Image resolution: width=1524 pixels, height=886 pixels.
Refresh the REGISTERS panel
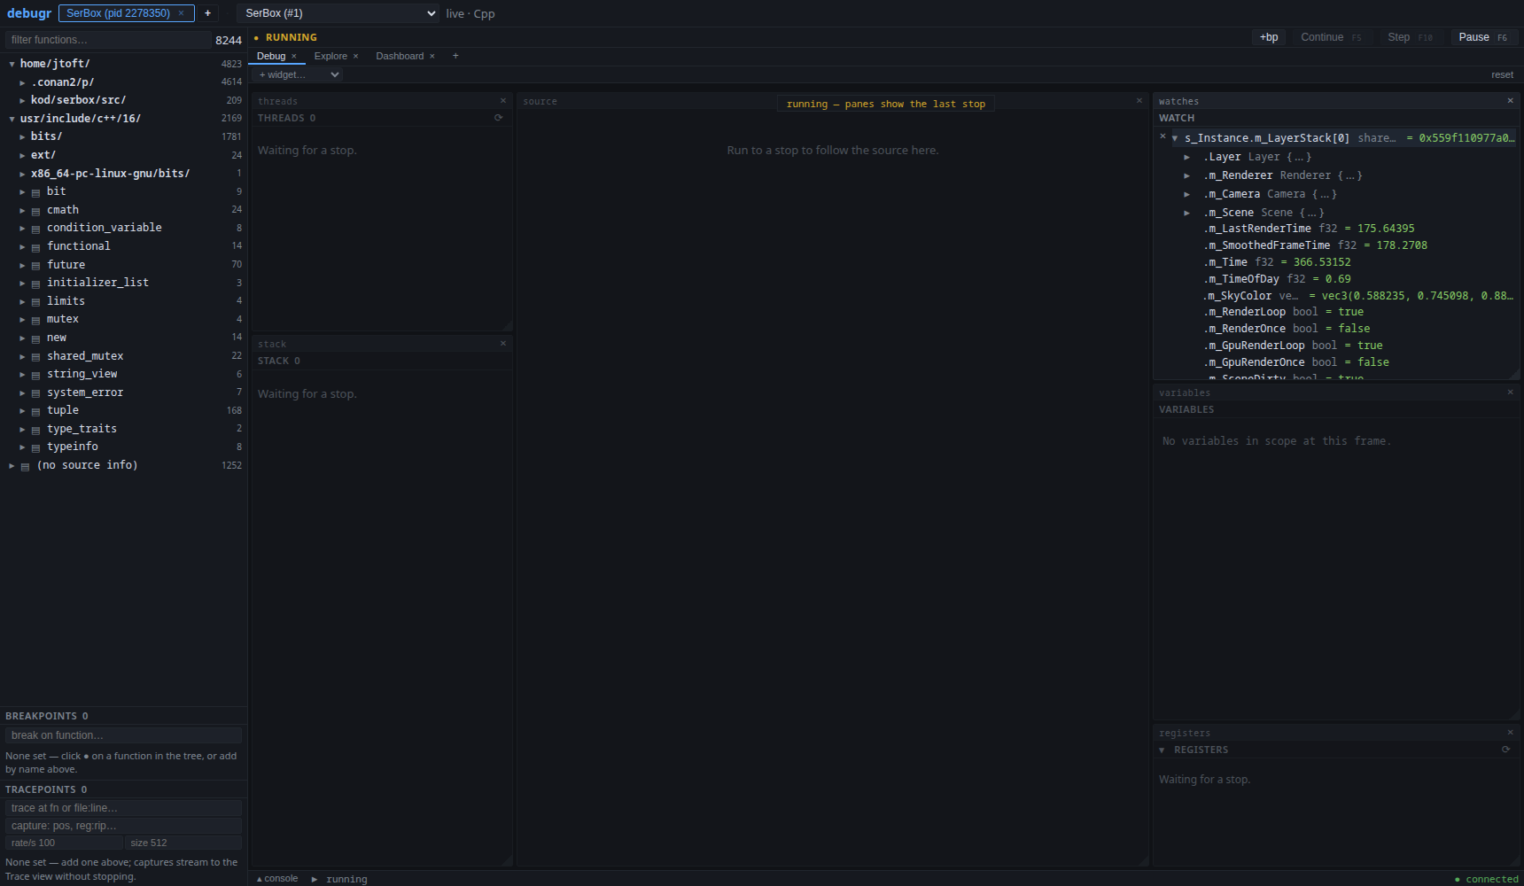[x=1505, y=750]
